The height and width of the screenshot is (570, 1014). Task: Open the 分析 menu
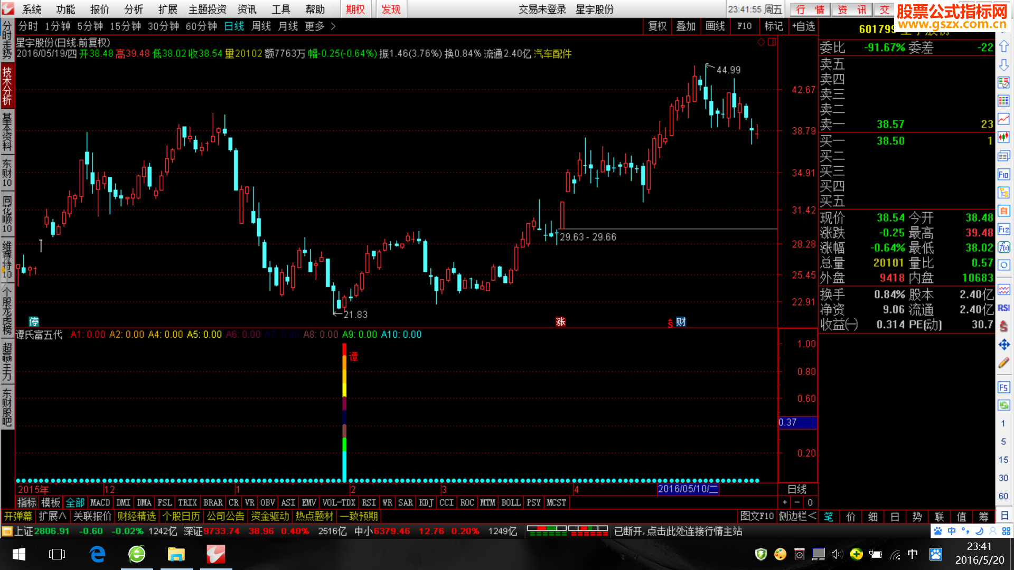(134, 9)
